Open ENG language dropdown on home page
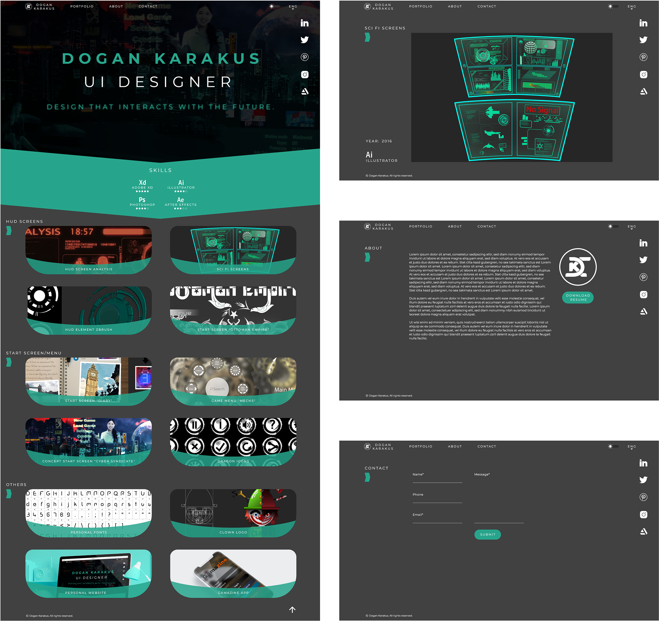 pyautogui.click(x=293, y=7)
